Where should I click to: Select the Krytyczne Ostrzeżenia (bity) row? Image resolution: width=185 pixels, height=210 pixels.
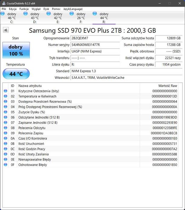click(x=91, y=91)
